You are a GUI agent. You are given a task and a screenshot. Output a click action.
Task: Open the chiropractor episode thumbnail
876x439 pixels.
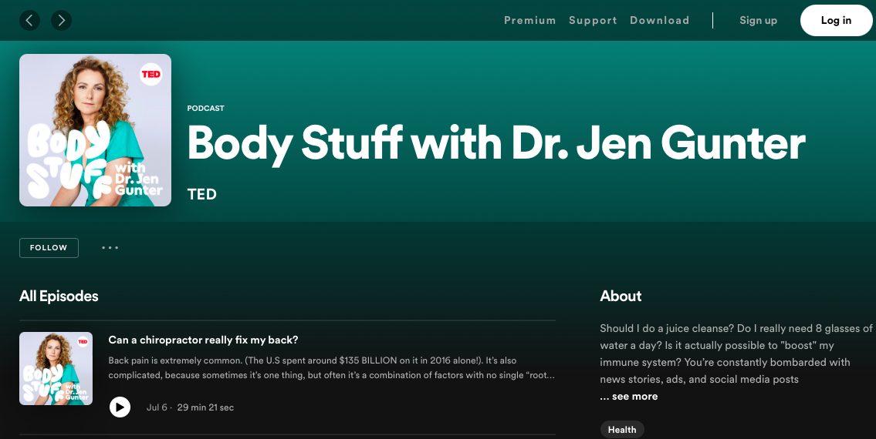click(56, 368)
